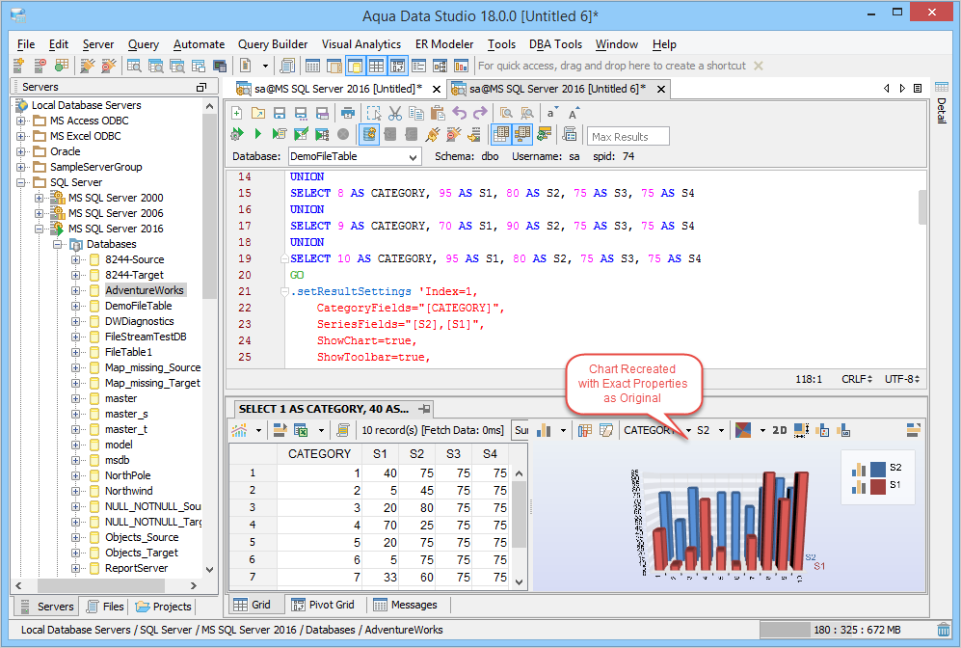Click the Undo arrow icon
Viewport: 961px width, 648px height.
click(460, 113)
